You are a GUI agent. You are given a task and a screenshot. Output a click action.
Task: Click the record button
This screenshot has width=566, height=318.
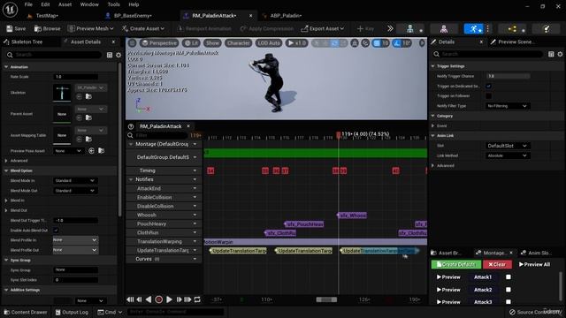tap(158, 299)
